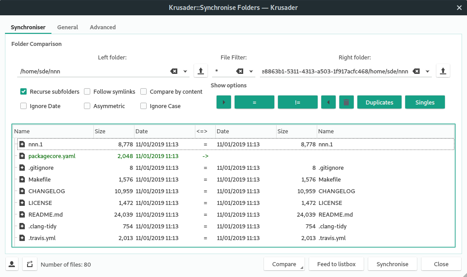This screenshot has width=467, height=277.
Task: Click Feed to listbox button
Action: pos(336,264)
